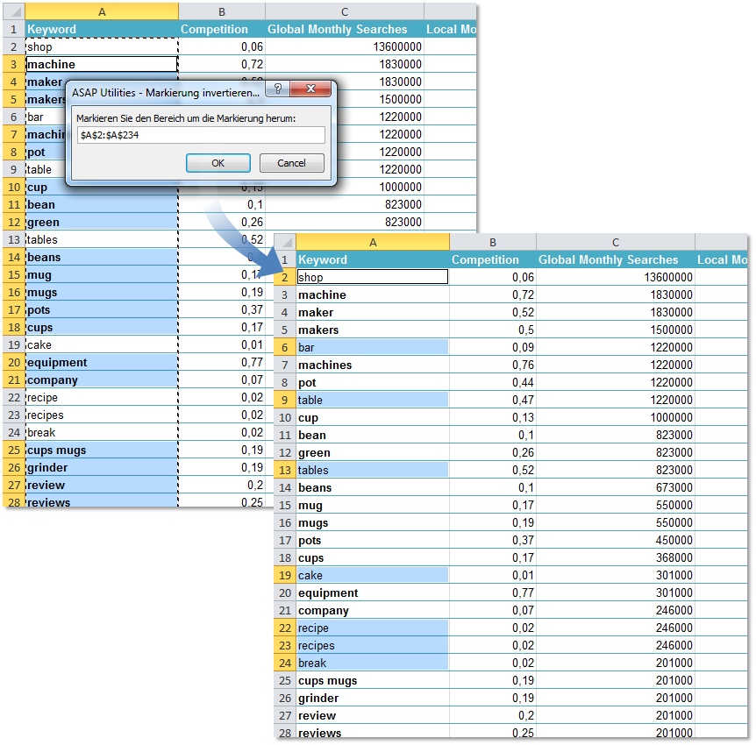756x745 pixels.
Task: Click cell '1000000' in right sheet
Action: pyautogui.click(x=616, y=417)
